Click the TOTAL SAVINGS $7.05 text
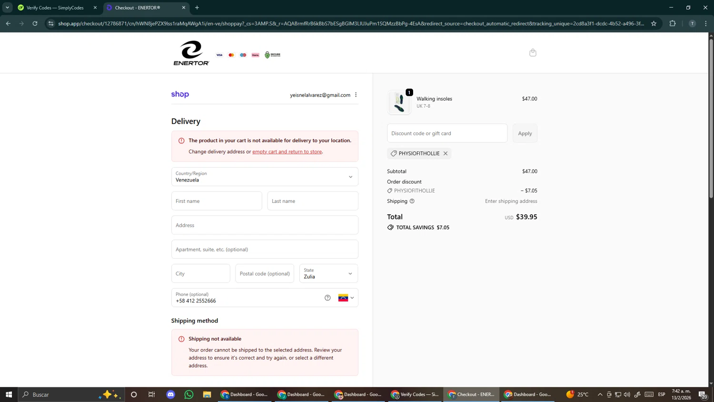This screenshot has height=402, width=714. coord(423,227)
